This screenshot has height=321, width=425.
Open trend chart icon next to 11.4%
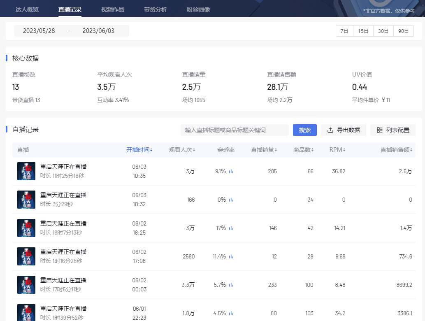click(x=231, y=257)
